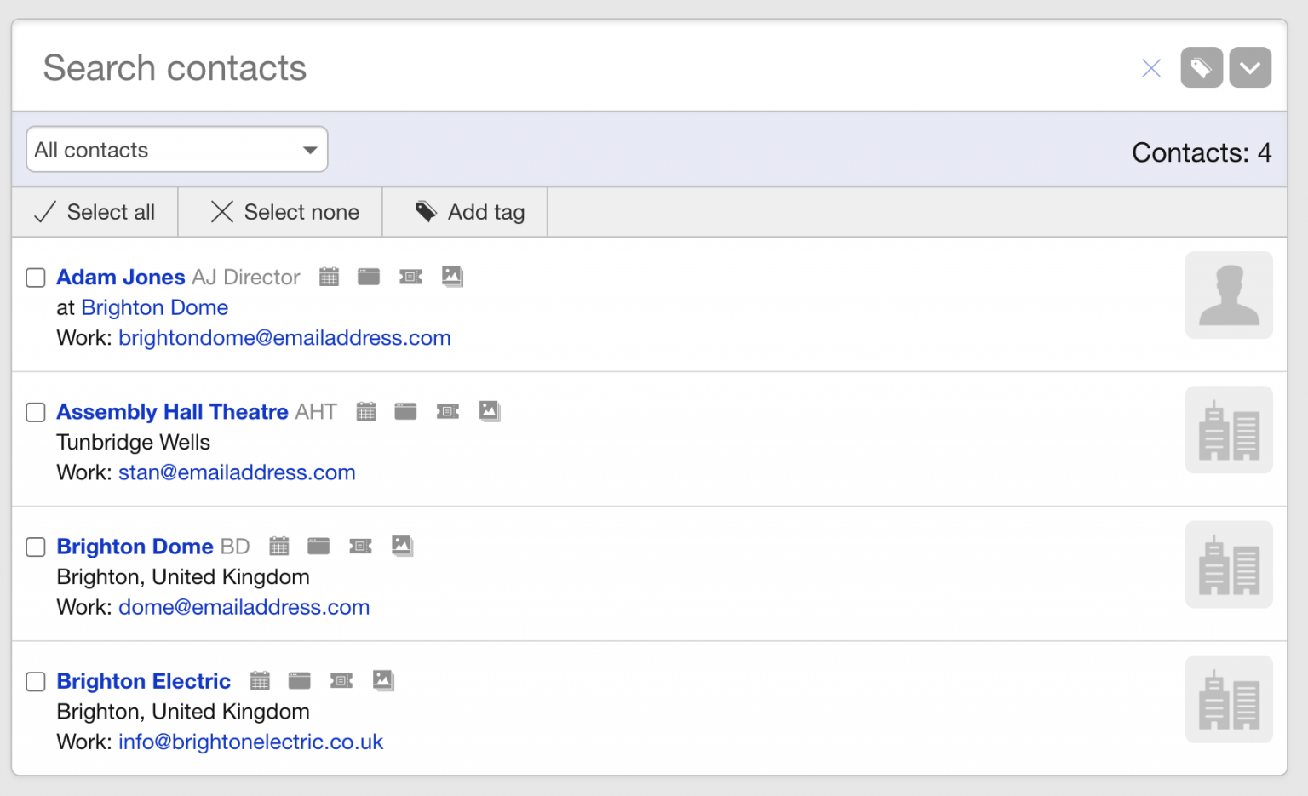Open the All contacts dropdown
Viewport: 1308px width, 796px height.
[176, 149]
